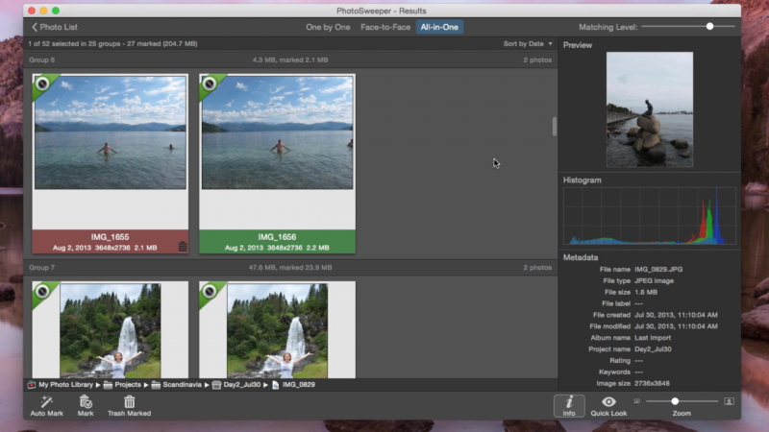Click the results list vertical scrollbar

(555, 127)
